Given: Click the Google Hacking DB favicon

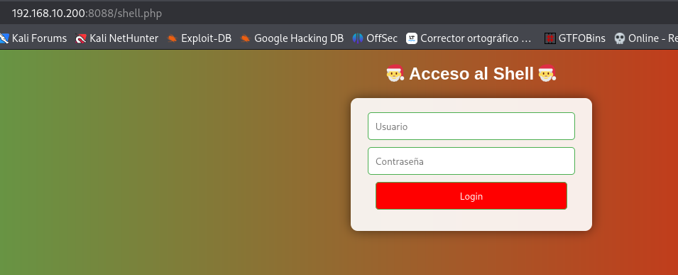Looking at the screenshot, I should pos(245,38).
